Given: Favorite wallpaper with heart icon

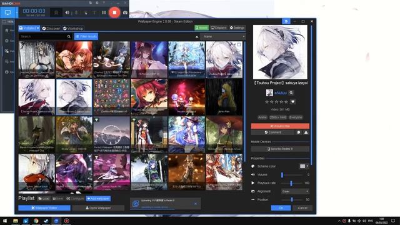Looking at the screenshot, I should point(293,102).
